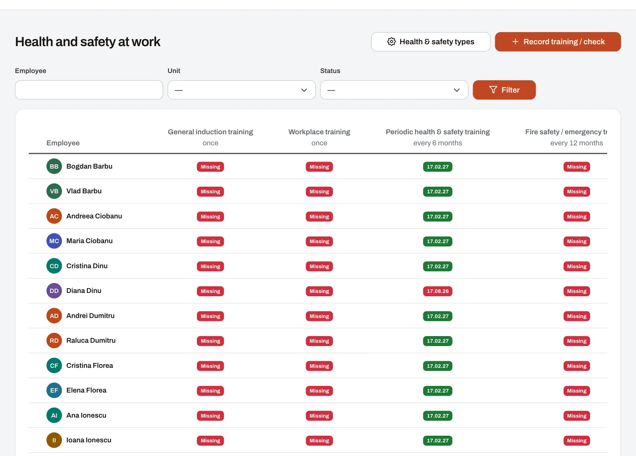Open employee name Ioana Ionescu

coord(89,440)
